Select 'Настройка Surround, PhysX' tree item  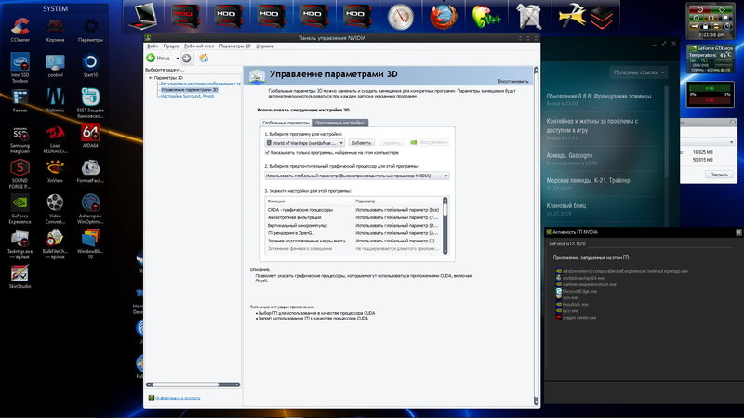(187, 96)
